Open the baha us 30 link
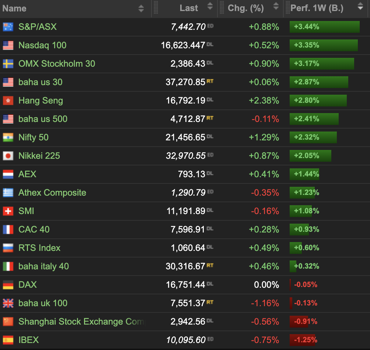Image resolution: width=370 pixels, height=350 pixels. click(x=40, y=82)
